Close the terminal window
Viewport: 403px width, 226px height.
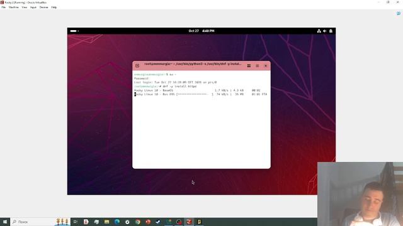click(x=266, y=66)
